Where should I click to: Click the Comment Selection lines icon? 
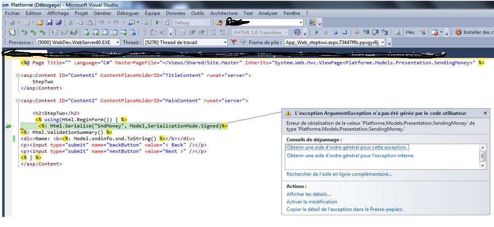pyautogui.click(x=213, y=32)
